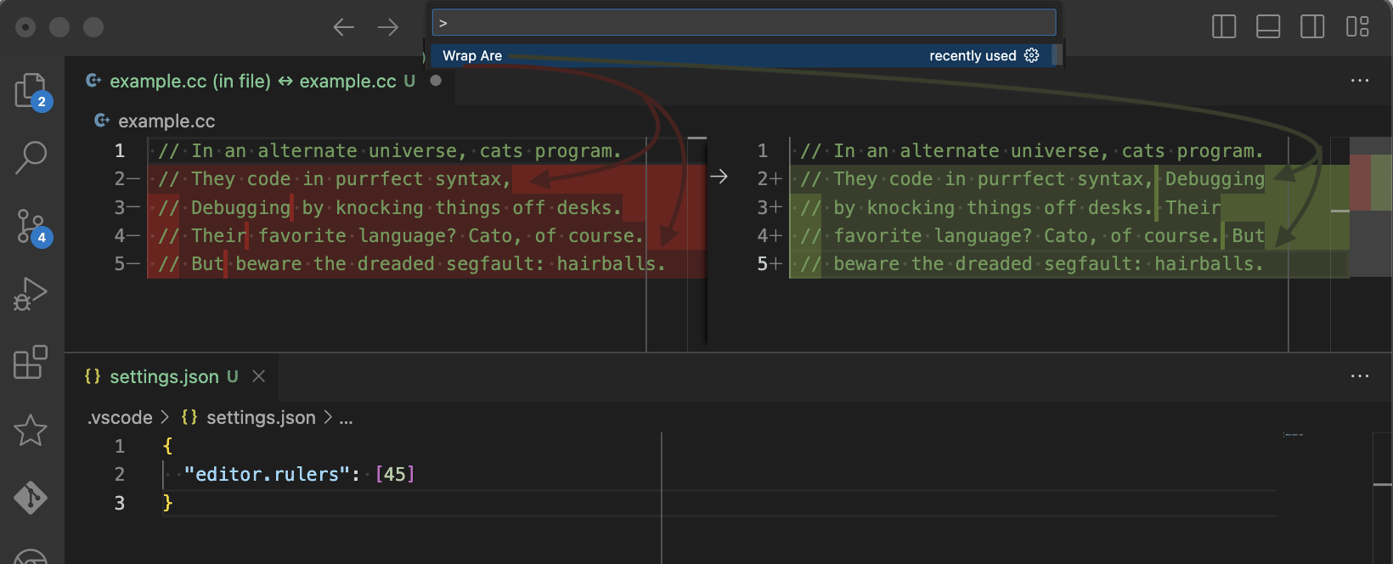The height and width of the screenshot is (564, 1393).
Task: Revert change using diff arrow at line 2
Action: click(x=719, y=177)
